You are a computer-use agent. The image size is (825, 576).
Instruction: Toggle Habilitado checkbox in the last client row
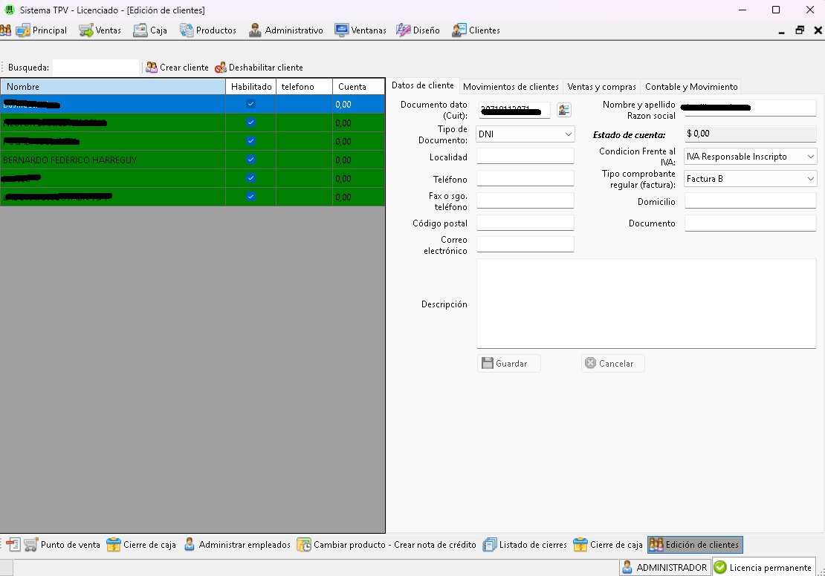click(x=250, y=197)
